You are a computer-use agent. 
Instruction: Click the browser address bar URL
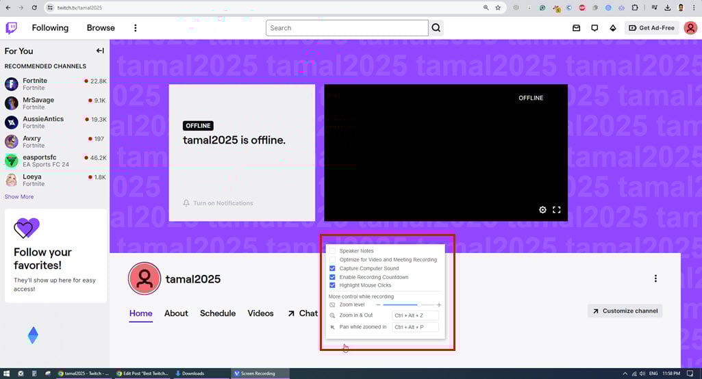pos(79,8)
